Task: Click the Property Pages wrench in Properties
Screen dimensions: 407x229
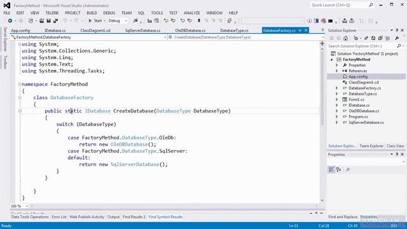Action: (348, 170)
